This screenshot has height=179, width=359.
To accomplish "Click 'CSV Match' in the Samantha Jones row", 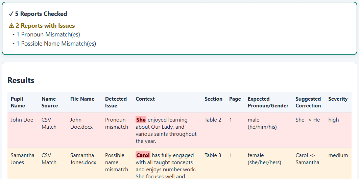I will pos(49,159).
